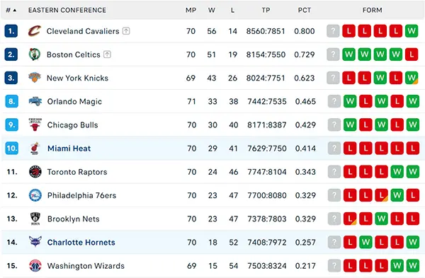Click the Cleveland Cavaliers team logo

[35, 31]
